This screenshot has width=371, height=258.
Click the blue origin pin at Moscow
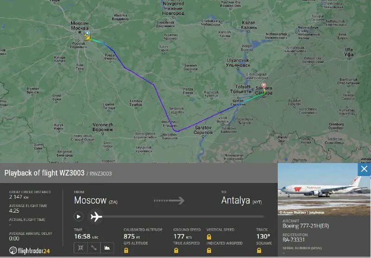click(x=87, y=33)
